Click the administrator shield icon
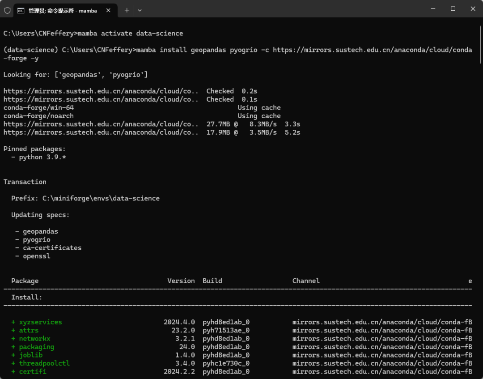Image resolution: width=483 pixels, height=379 pixels. 7,10
